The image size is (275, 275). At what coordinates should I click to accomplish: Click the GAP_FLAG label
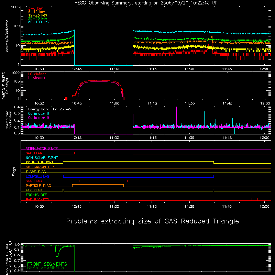click(34, 153)
